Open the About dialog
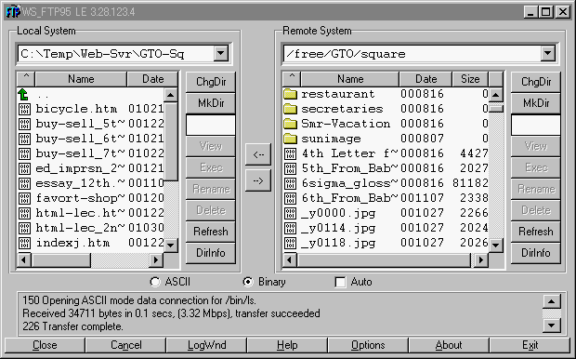Viewport: 576px width, 359px height. (x=449, y=345)
